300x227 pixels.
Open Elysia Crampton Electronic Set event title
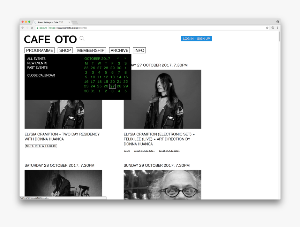[159, 139]
